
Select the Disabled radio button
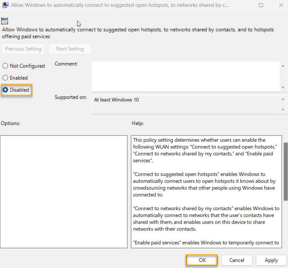pyautogui.click(x=5, y=90)
